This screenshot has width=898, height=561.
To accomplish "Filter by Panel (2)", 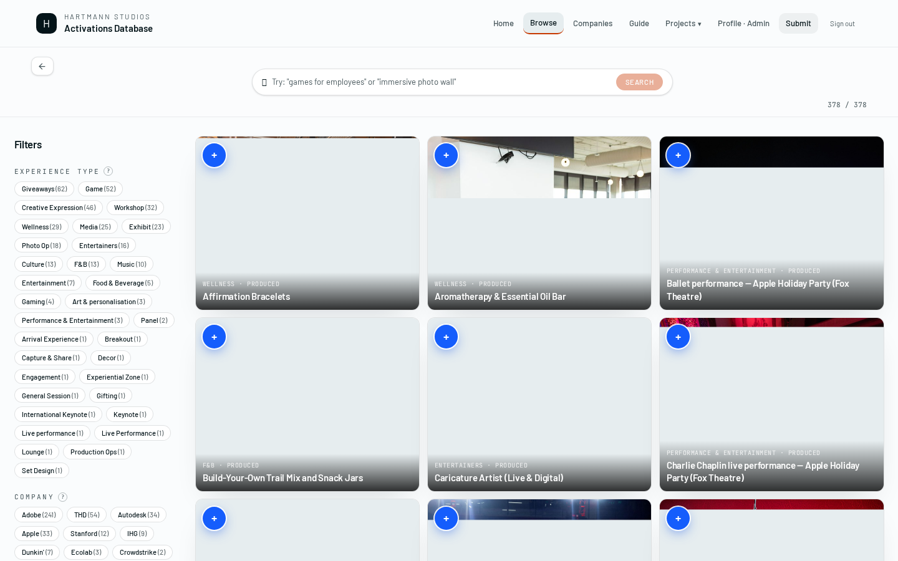I will click(154, 320).
